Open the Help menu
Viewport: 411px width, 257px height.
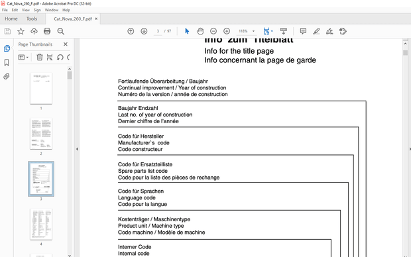[x=66, y=10]
